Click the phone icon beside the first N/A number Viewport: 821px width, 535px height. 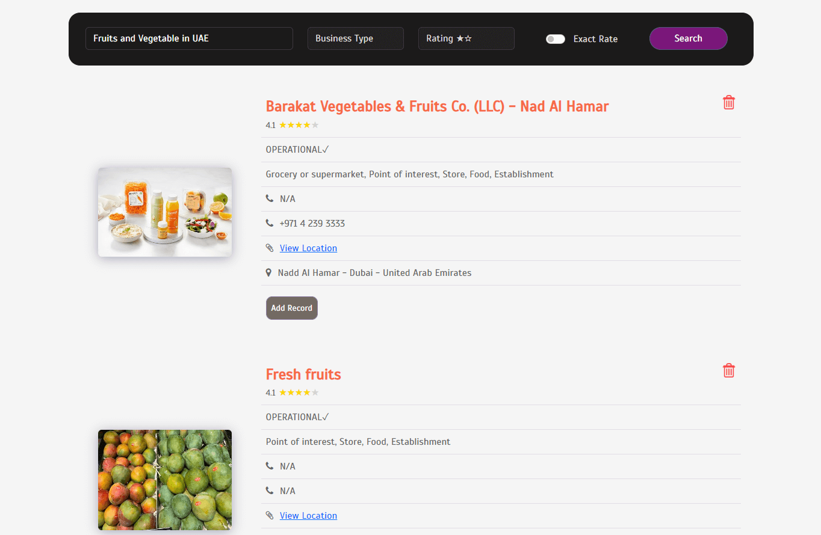(269, 198)
